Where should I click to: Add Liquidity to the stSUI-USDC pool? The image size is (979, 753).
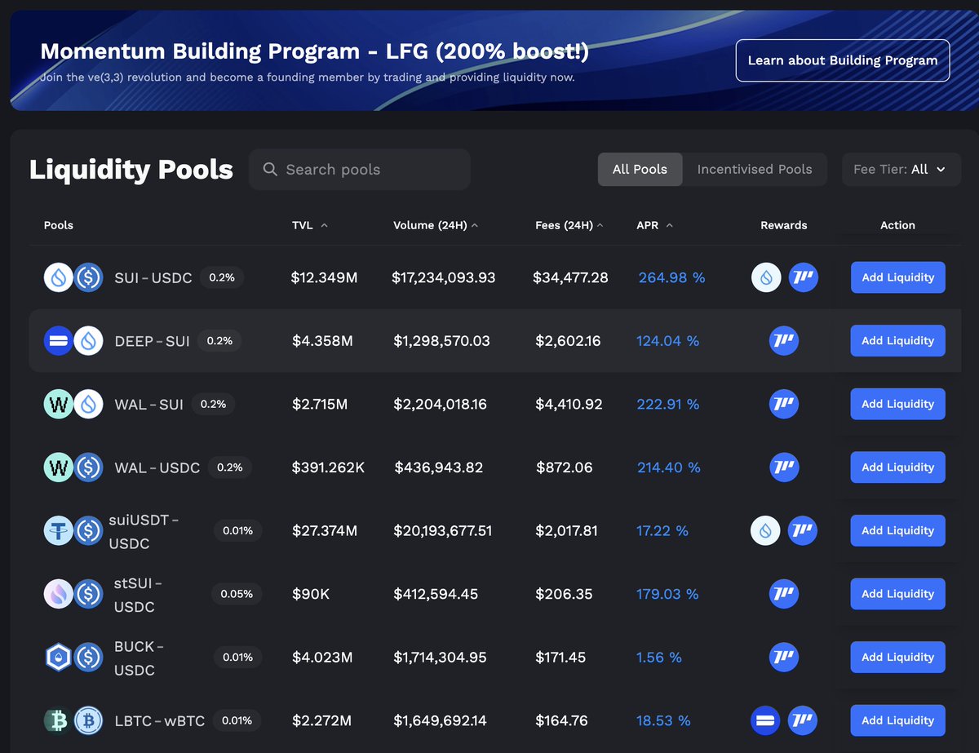897,594
